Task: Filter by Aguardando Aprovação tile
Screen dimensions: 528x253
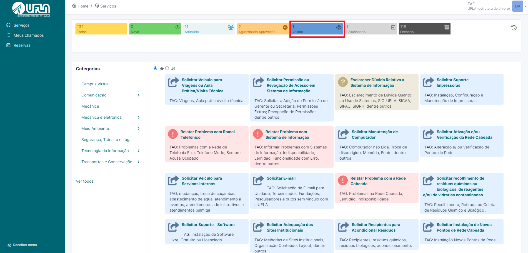Action: 263,29
